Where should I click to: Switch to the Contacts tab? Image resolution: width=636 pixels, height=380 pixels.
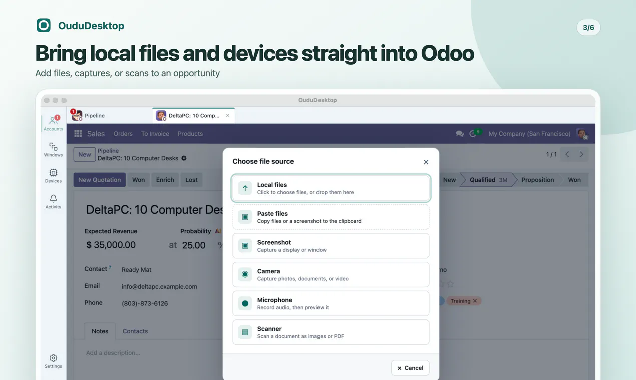[135, 331]
